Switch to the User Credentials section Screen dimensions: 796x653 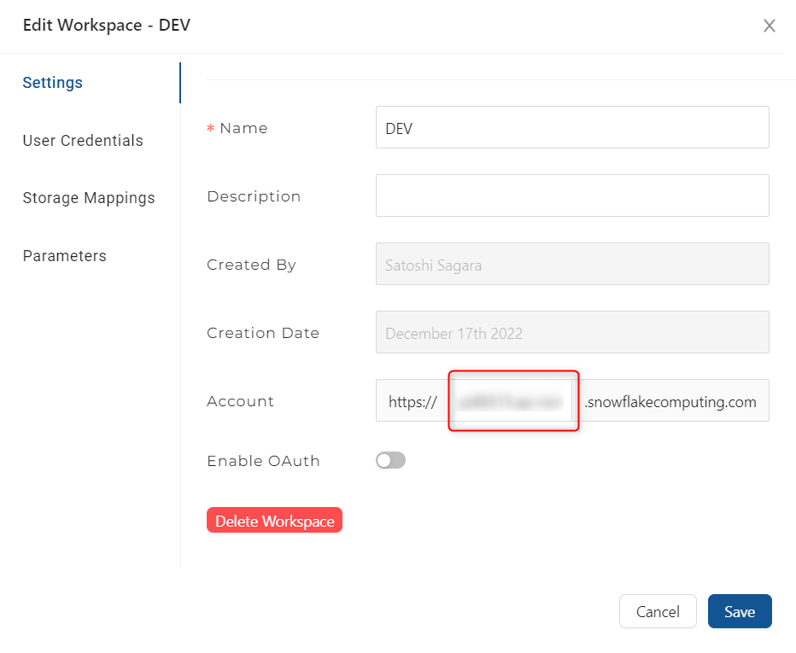pyautogui.click(x=82, y=141)
